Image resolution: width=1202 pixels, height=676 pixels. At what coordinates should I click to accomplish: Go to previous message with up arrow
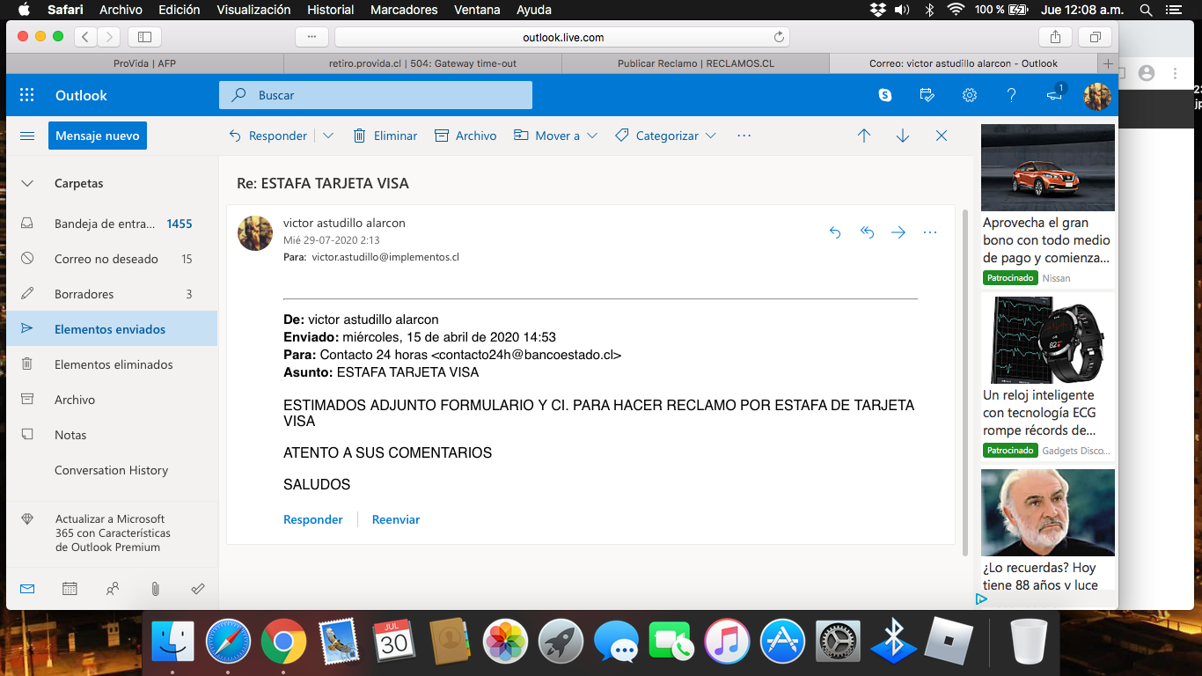864,136
